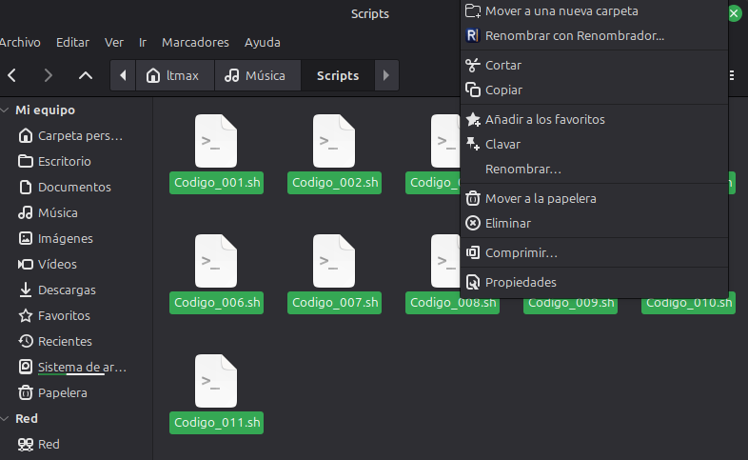Image resolution: width=748 pixels, height=460 pixels.
Task: Choose Clavar in the context menu
Action: tap(595, 145)
